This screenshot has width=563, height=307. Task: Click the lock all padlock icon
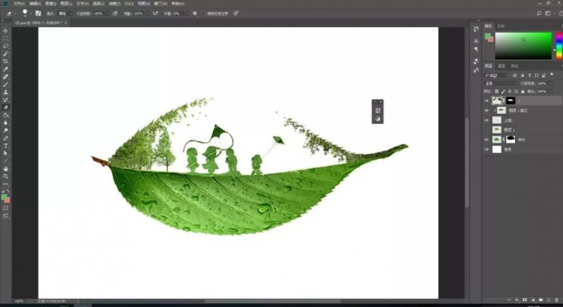pyautogui.click(x=522, y=92)
